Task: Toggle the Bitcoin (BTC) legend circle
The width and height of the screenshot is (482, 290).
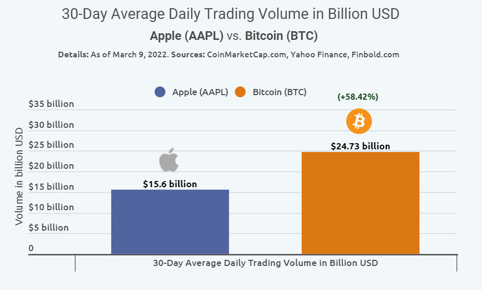Action: point(240,92)
